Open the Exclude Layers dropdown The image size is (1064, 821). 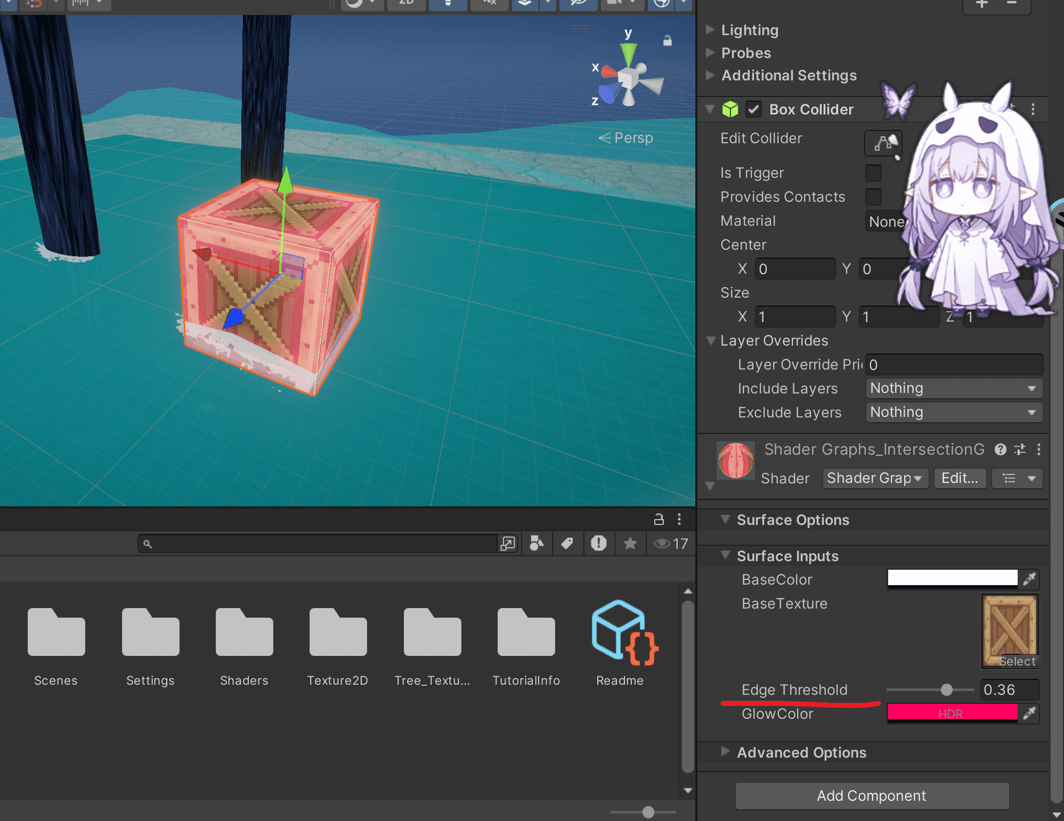pyautogui.click(x=954, y=413)
